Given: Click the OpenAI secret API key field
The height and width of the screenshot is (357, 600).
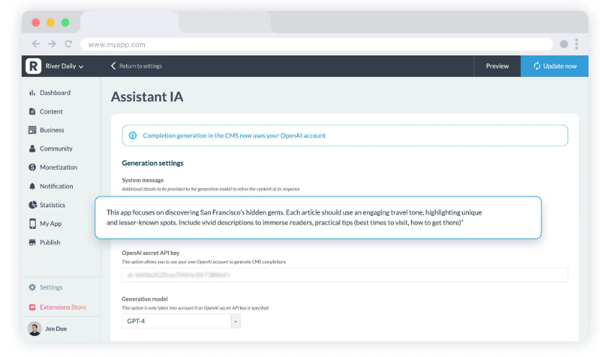Looking at the screenshot, I should [345, 275].
